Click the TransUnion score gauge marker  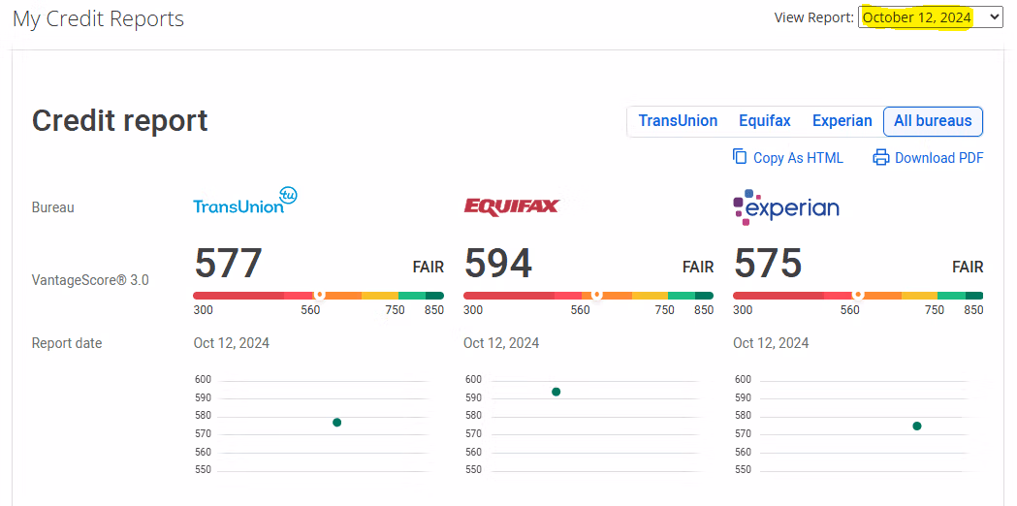pyautogui.click(x=318, y=295)
